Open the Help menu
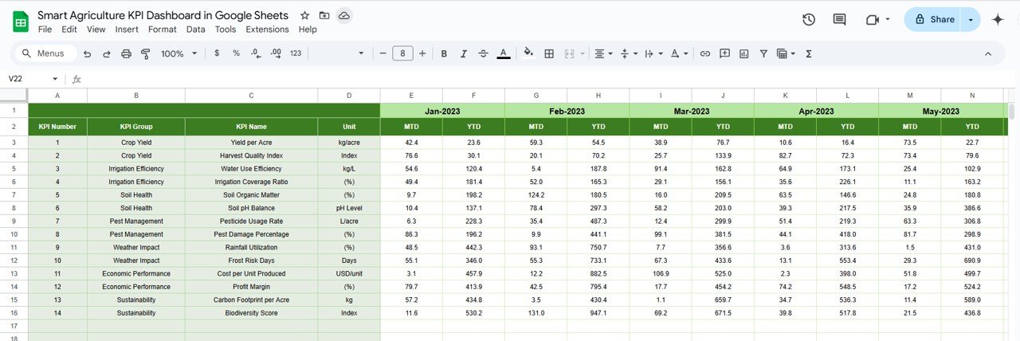This screenshot has height=341, width=1020. [308, 29]
